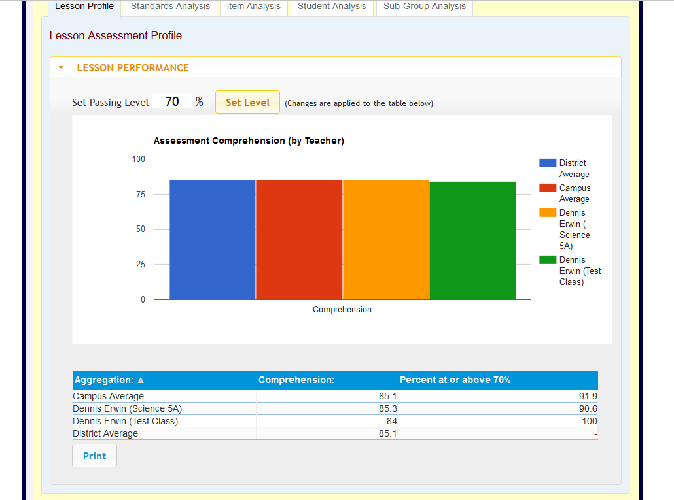Viewport: 674px width, 500px height.
Task: Click the red Campus Average legend swatch
Action: pos(547,188)
